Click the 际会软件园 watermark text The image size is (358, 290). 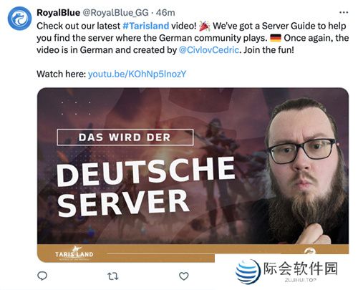point(301,269)
